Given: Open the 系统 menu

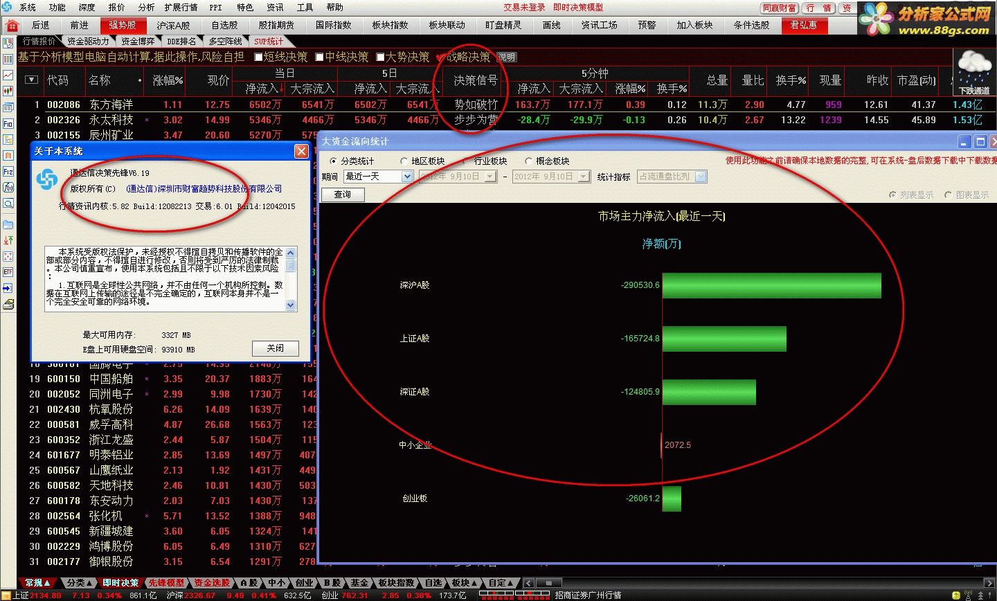Looking at the screenshot, I should coord(28,8).
